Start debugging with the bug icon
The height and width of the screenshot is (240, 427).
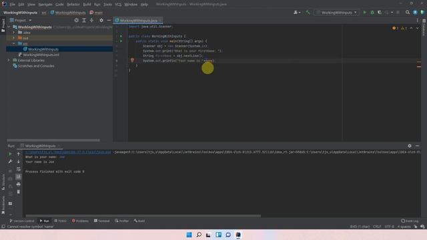tap(372, 12)
